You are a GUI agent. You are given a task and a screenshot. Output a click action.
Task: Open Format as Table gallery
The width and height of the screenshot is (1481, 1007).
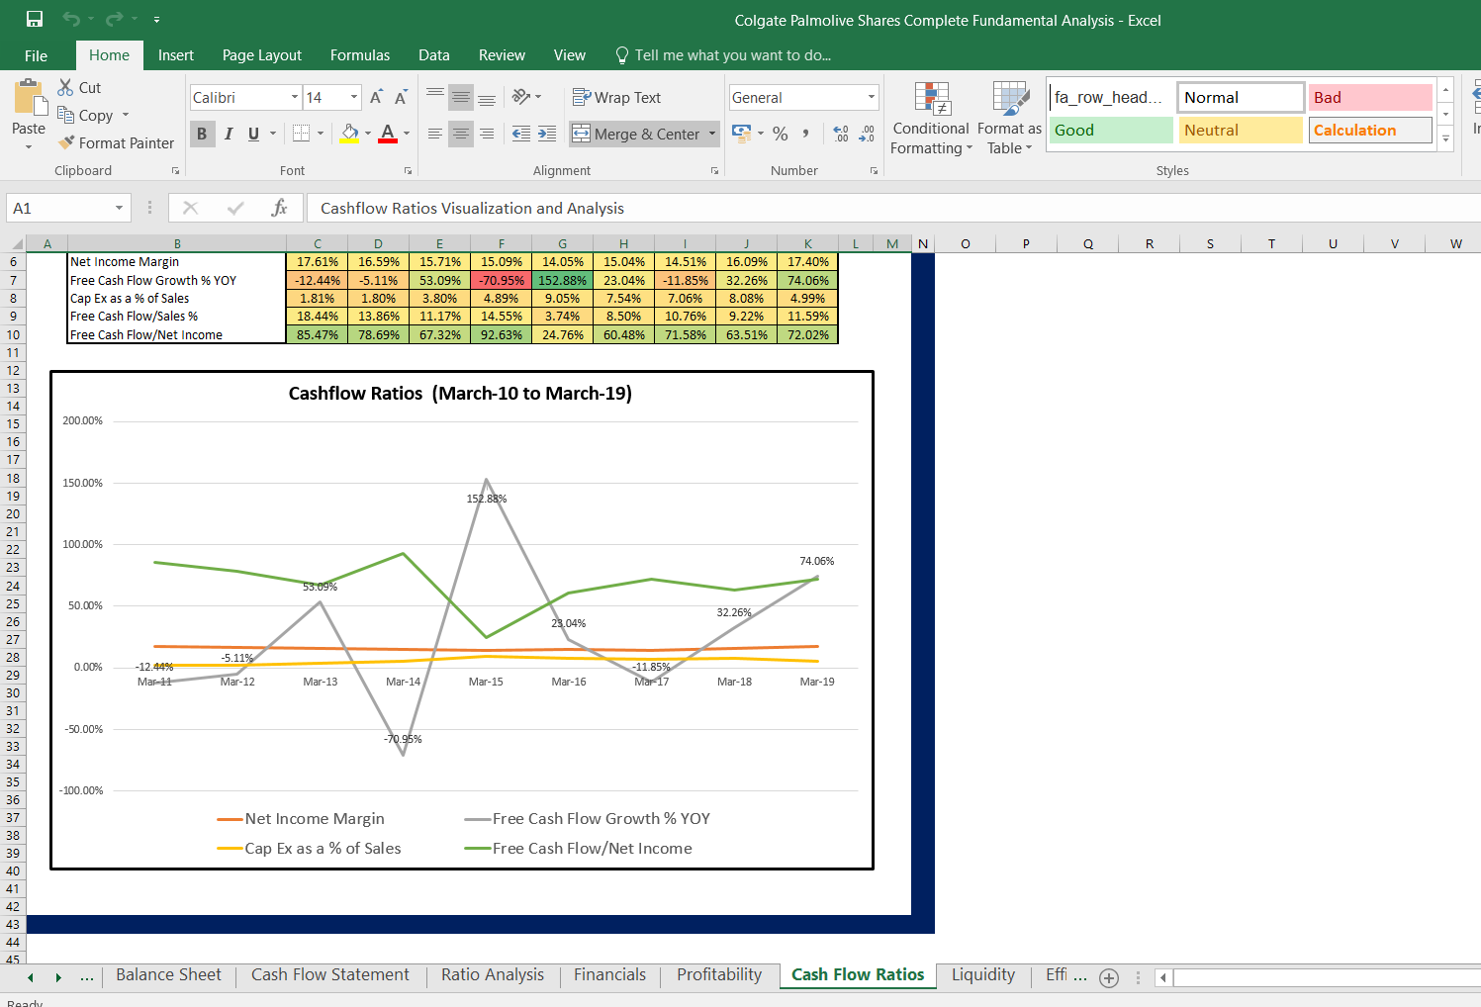tap(1010, 118)
